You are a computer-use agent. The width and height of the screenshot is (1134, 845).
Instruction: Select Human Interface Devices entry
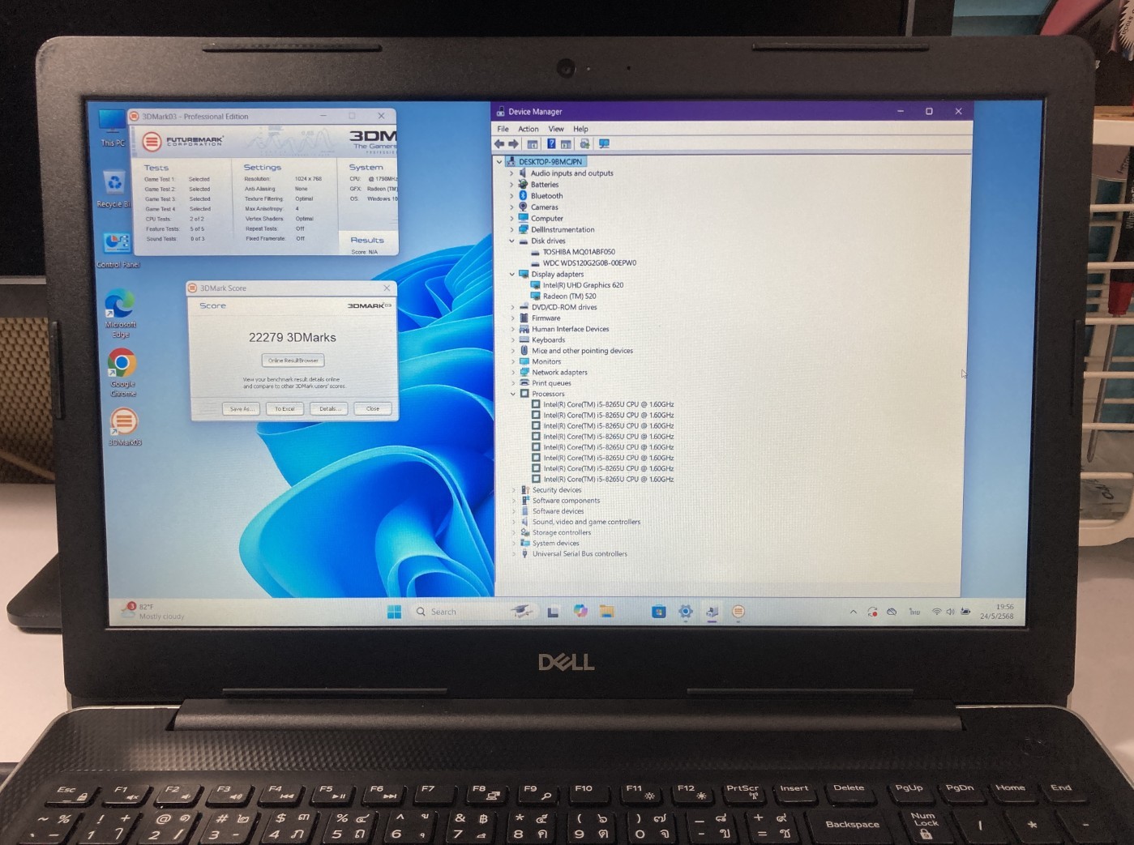(x=571, y=329)
